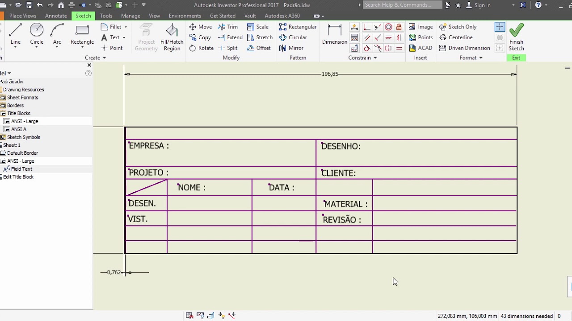The width and height of the screenshot is (572, 321).
Task: Create a Circular pattern
Action: (293, 37)
